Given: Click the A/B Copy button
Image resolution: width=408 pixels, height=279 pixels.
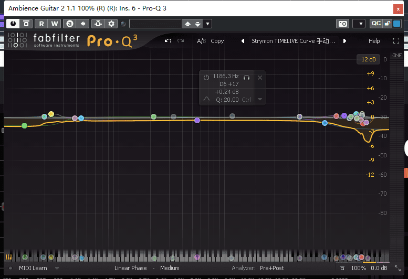Looking at the screenshot, I should [217, 41].
